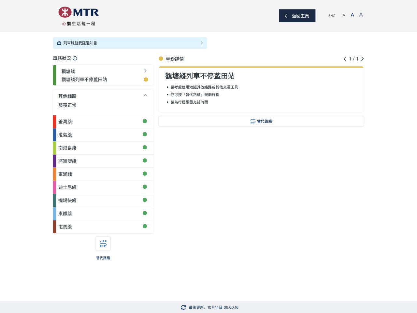417x313 pixels.
Task: Click the yellow dot beside 車務詳情
Action: pyautogui.click(x=161, y=59)
